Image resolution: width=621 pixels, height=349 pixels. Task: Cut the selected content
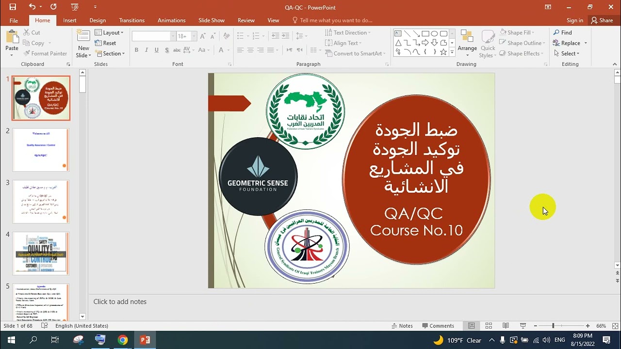point(32,32)
